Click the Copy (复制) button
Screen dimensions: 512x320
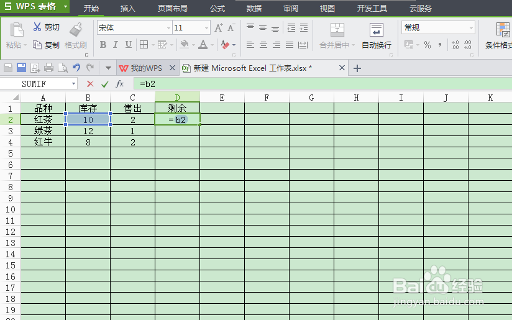46,45
